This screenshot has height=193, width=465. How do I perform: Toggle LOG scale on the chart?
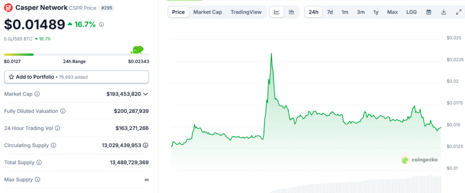tap(411, 12)
